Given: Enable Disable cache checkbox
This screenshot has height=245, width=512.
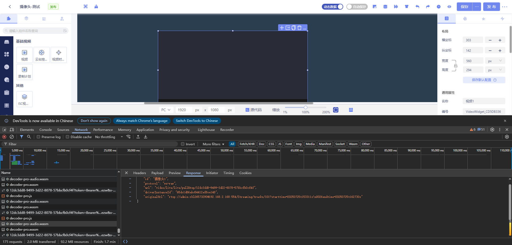Looking at the screenshot, I should tap(67, 137).
